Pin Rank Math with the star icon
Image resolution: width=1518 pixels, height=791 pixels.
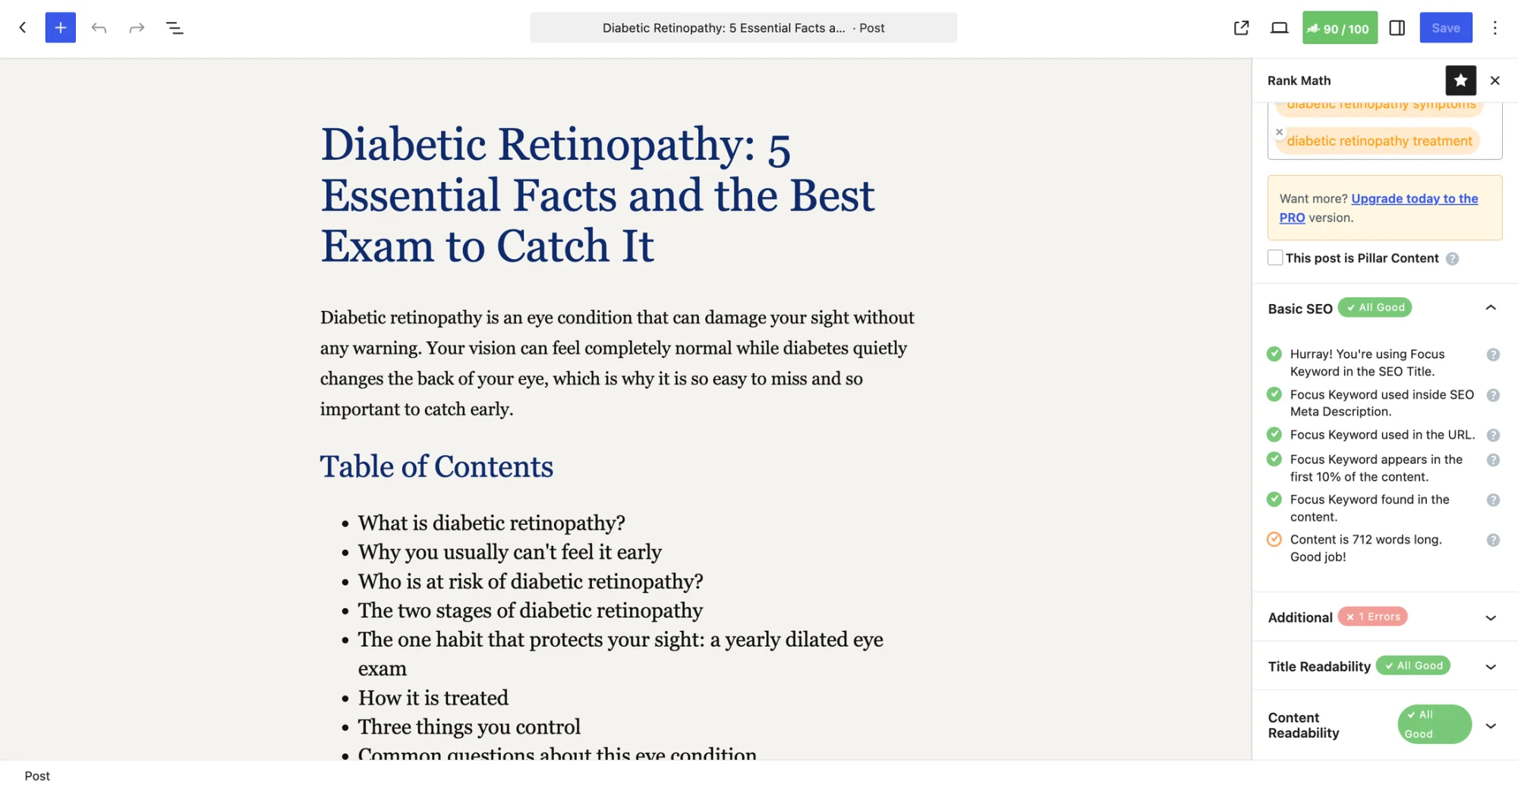(1460, 80)
